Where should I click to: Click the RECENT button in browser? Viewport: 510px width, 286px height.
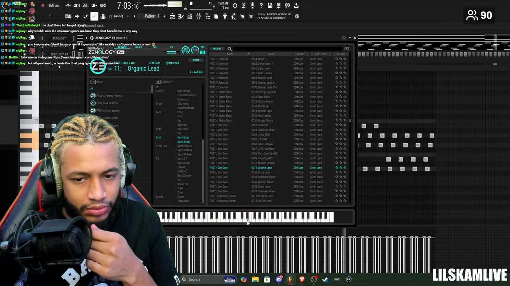[217, 48]
